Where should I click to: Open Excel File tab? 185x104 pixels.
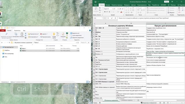(96, 5)
